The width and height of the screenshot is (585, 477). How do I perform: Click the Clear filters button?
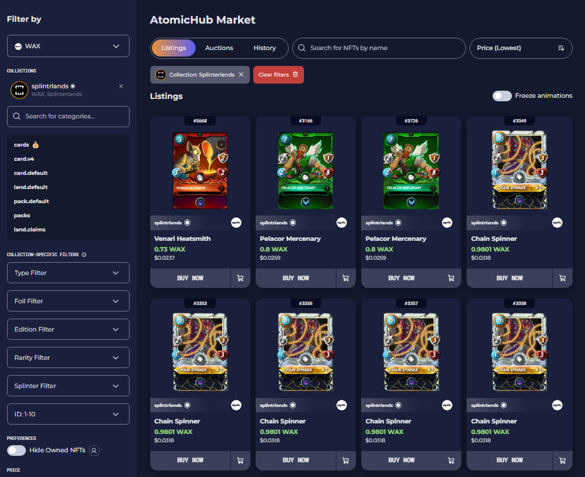(278, 75)
